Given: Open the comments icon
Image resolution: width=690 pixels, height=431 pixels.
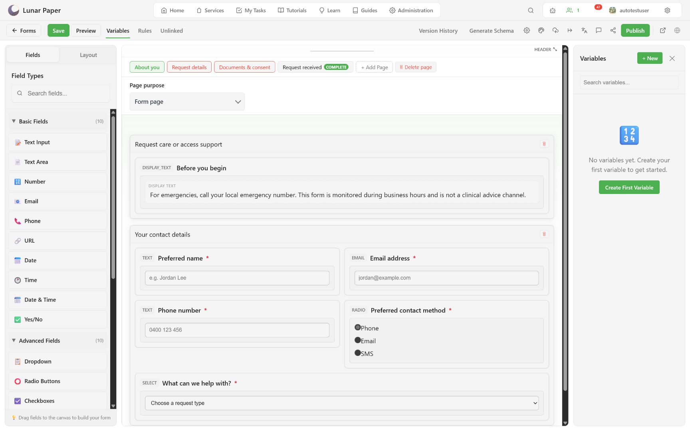Looking at the screenshot, I should (599, 30).
